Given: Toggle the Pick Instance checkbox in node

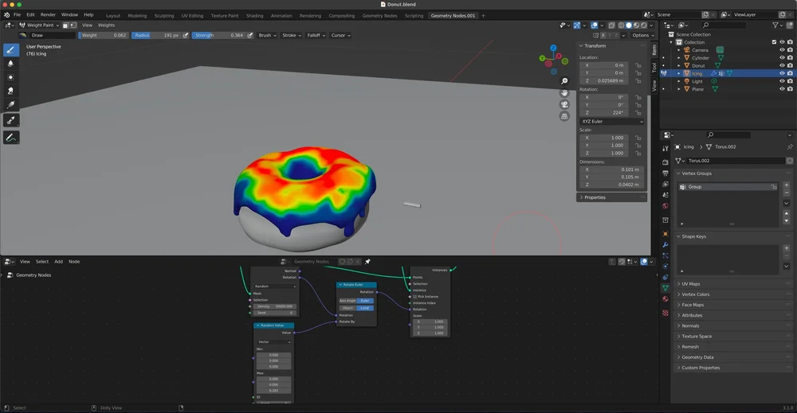Looking at the screenshot, I should point(414,297).
